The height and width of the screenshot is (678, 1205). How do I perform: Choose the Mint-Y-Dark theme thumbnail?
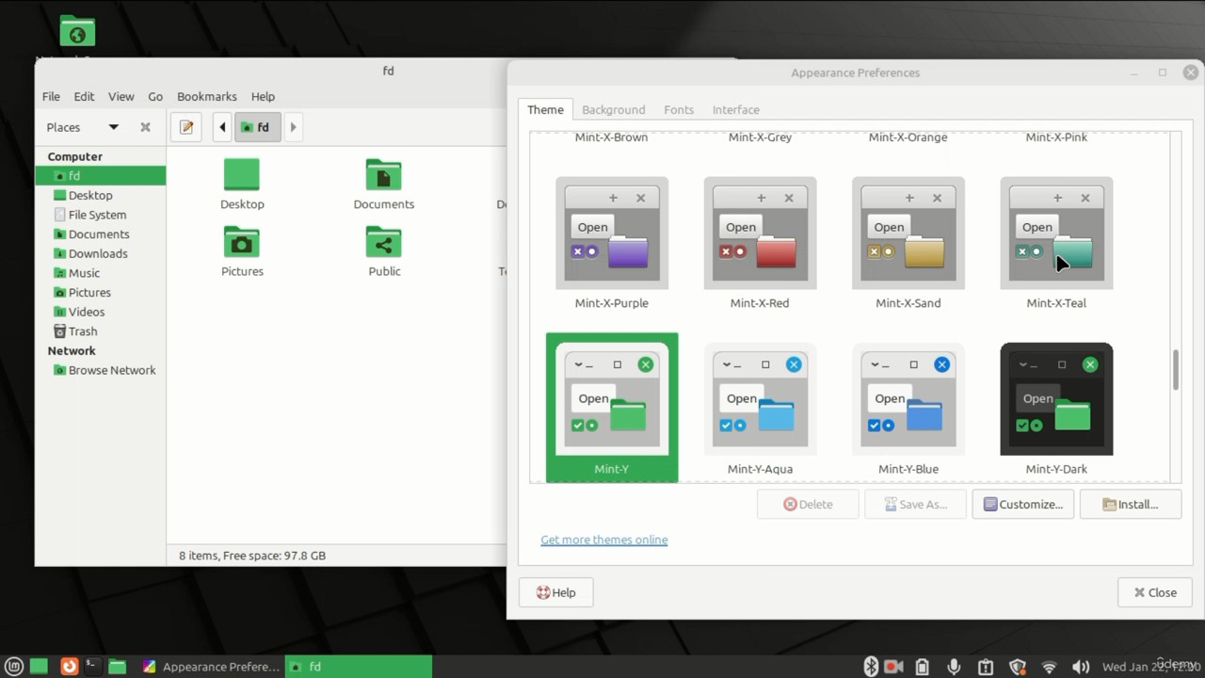(x=1056, y=399)
